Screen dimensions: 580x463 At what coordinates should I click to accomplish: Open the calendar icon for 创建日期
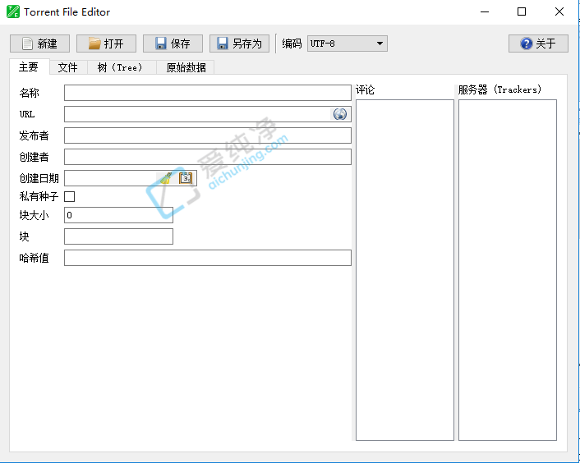click(186, 178)
